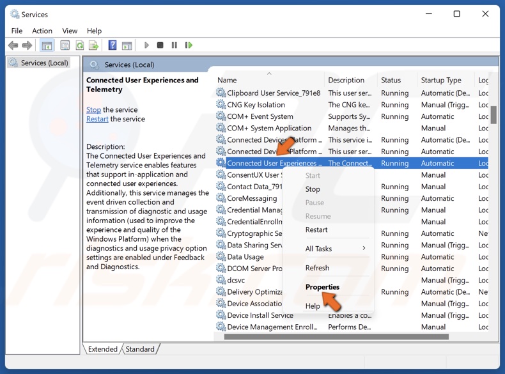
Task: Select the CNG Key Isolation service
Action: [x=352, y=105]
